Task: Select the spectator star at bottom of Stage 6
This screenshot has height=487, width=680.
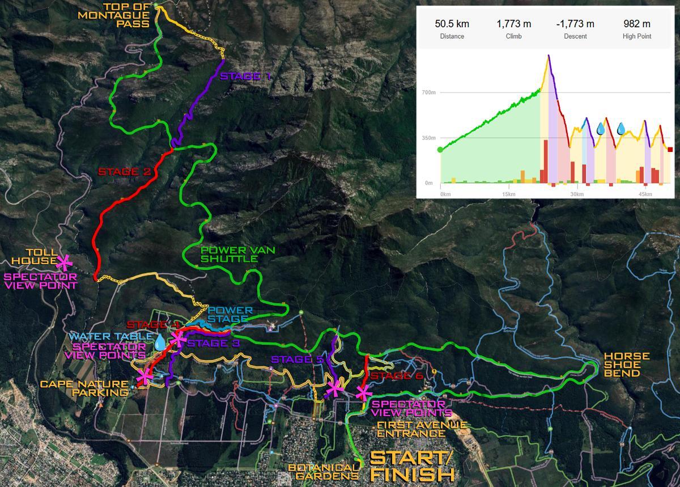Action: [363, 392]
